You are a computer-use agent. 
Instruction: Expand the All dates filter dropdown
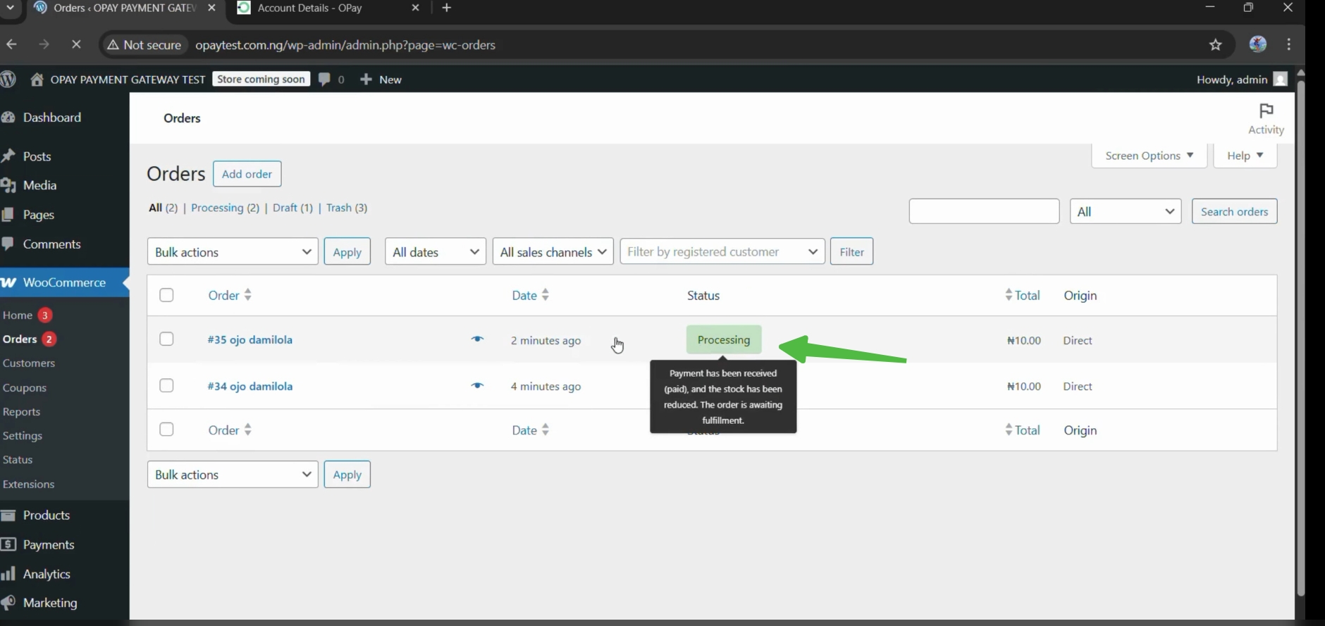click(x=435, y=252)
